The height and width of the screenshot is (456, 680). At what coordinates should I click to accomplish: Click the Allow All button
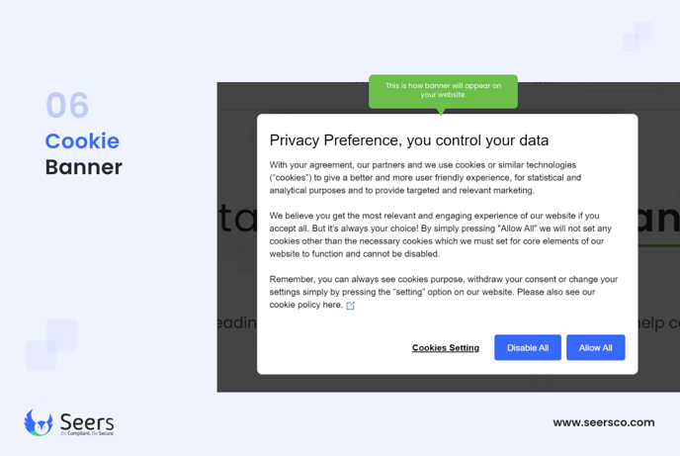595,347
